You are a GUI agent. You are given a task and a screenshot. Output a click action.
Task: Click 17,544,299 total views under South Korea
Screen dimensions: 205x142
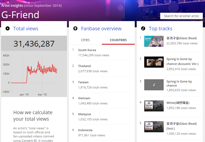point(94,55)
